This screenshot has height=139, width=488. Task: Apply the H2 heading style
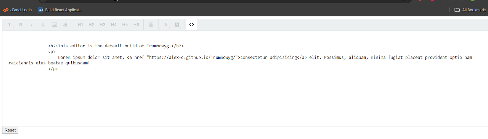tap(91, 25)
